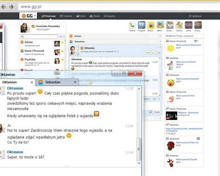Click the comment count icon in Kasia i Przemek's feed post
220x176 pixels.
196,41
